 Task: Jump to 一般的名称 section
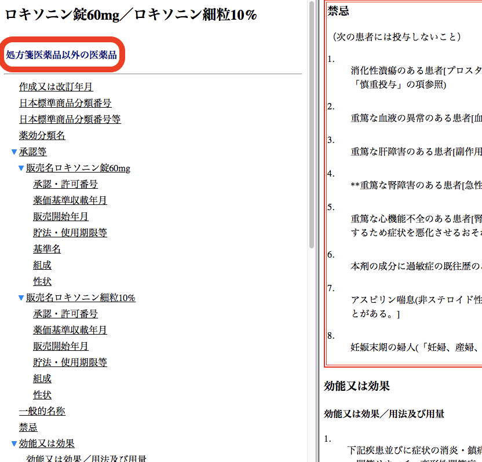42,411
